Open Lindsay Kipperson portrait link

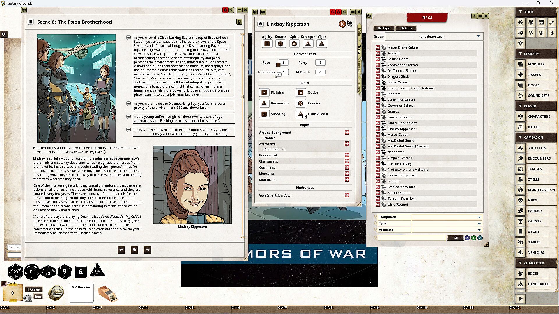pos(192,226)
